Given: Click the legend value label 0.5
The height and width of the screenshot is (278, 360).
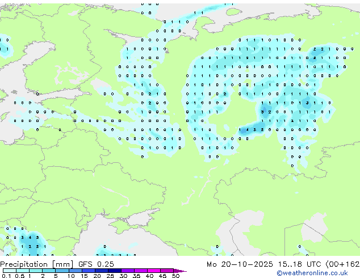Looking at the screenshot, I should [20, 276].
